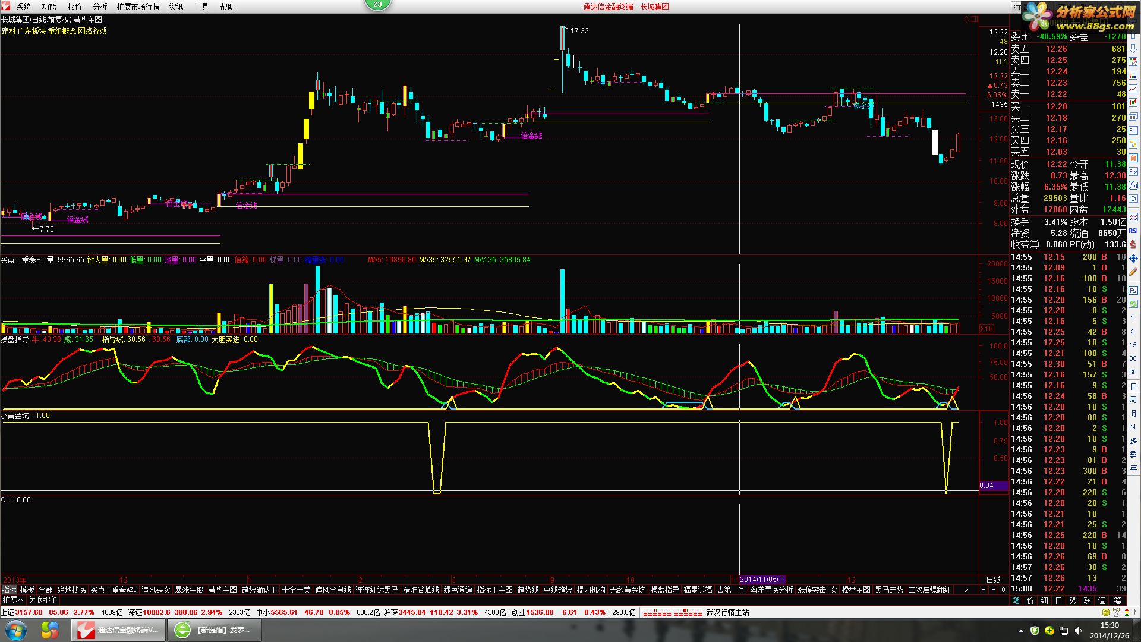The height and width of the screenshot is (642, 1141).
Task: Select the 日 daily period in sidebar
Action: 1133,387
